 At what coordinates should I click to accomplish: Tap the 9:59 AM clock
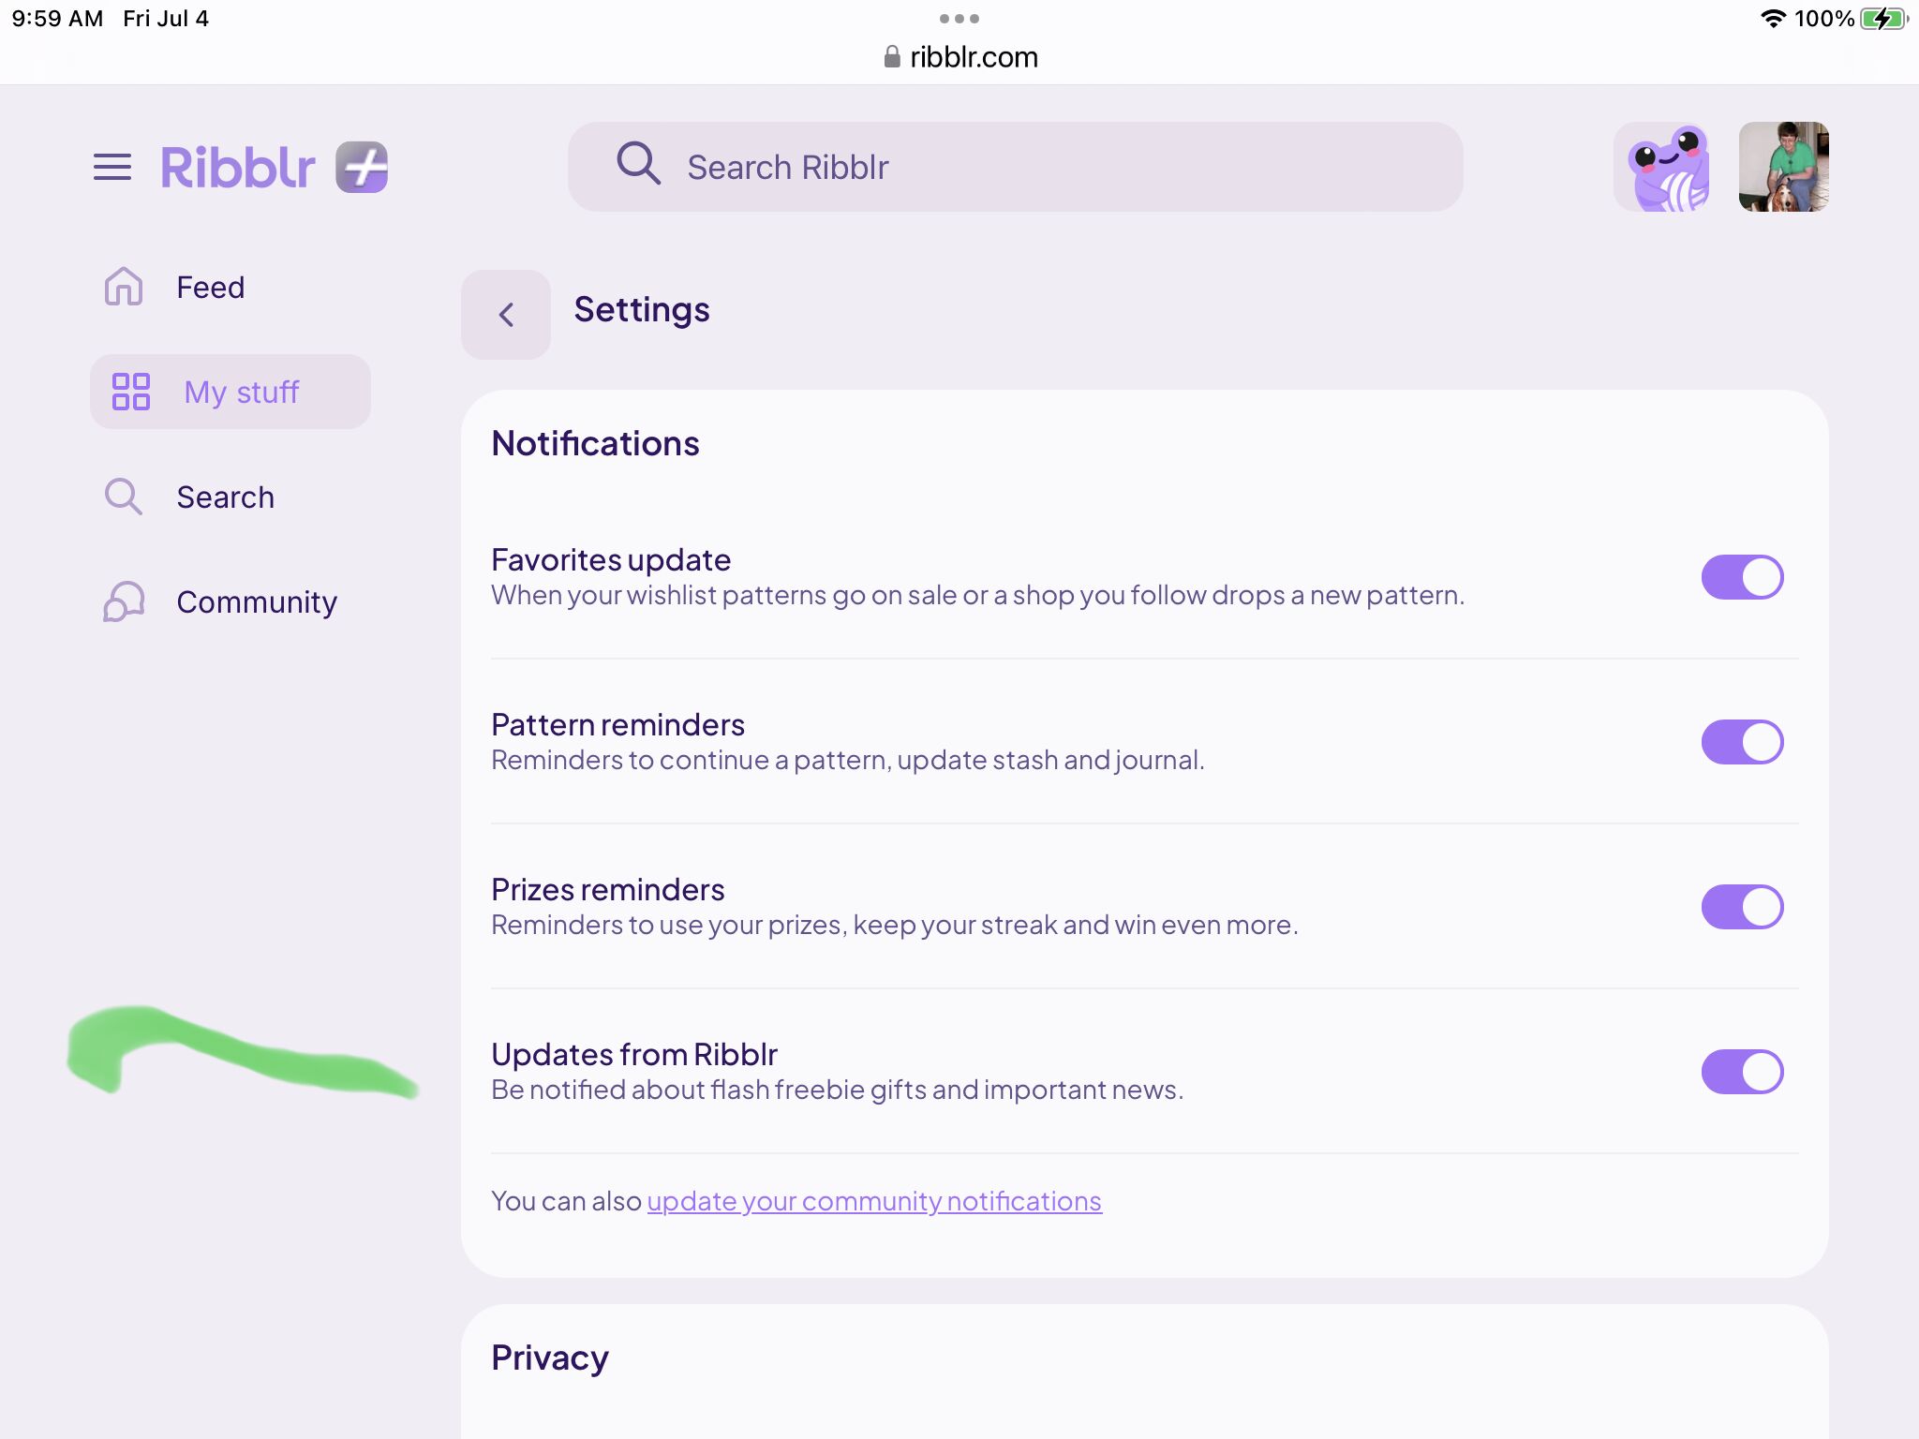[58, 19]
